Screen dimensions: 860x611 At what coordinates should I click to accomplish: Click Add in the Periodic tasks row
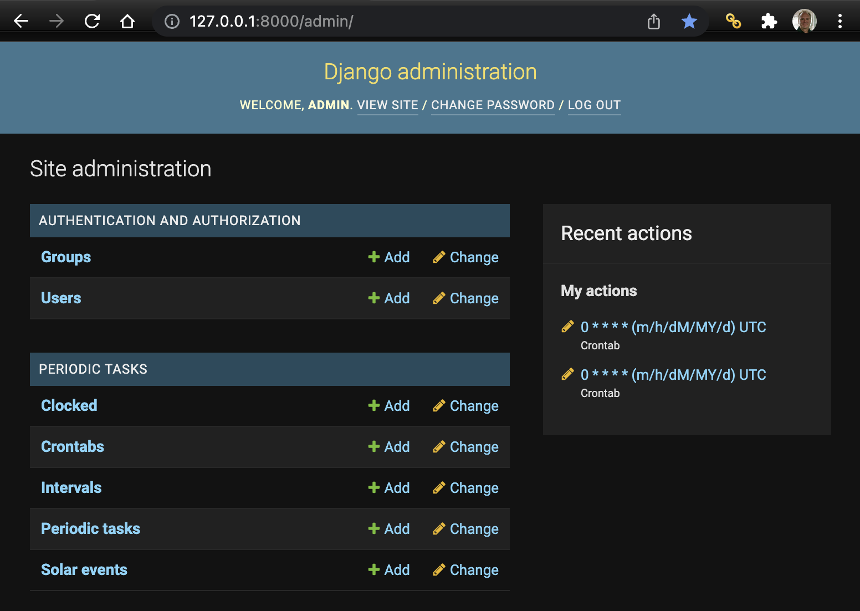[389, 529]
